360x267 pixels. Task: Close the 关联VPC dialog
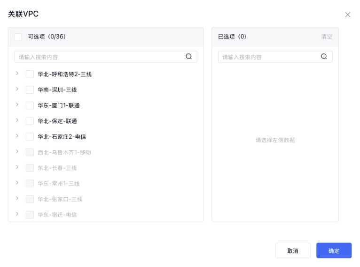click(348, 15)
